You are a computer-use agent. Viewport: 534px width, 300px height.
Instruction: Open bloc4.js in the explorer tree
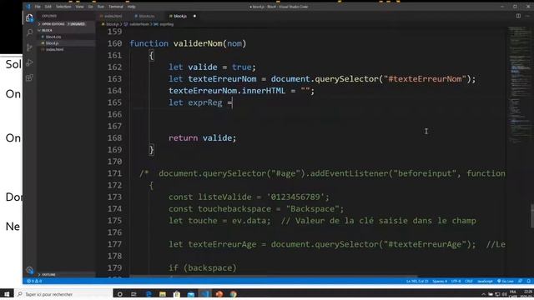pos(52,43)
